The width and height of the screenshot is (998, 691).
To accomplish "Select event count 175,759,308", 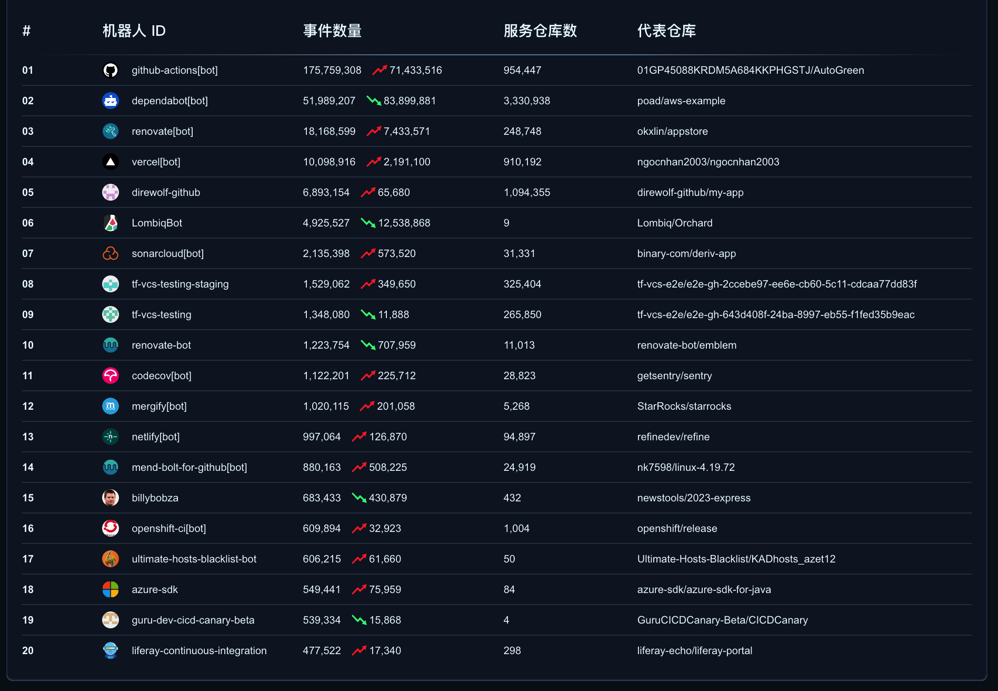I will pyautogui.click(x=332, y=70).
